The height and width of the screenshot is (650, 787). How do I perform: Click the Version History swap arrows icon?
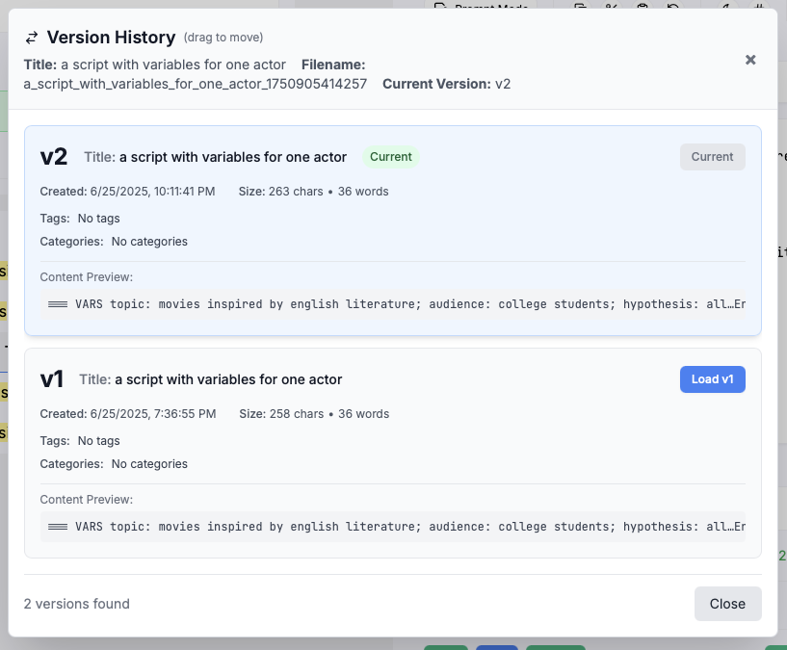point(32,38)
